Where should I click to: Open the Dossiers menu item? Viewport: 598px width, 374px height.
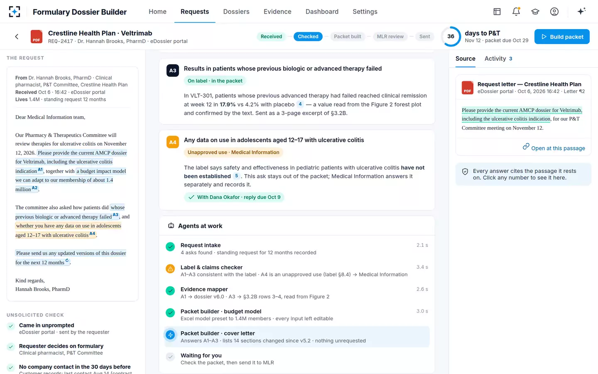tap(236, 12)
